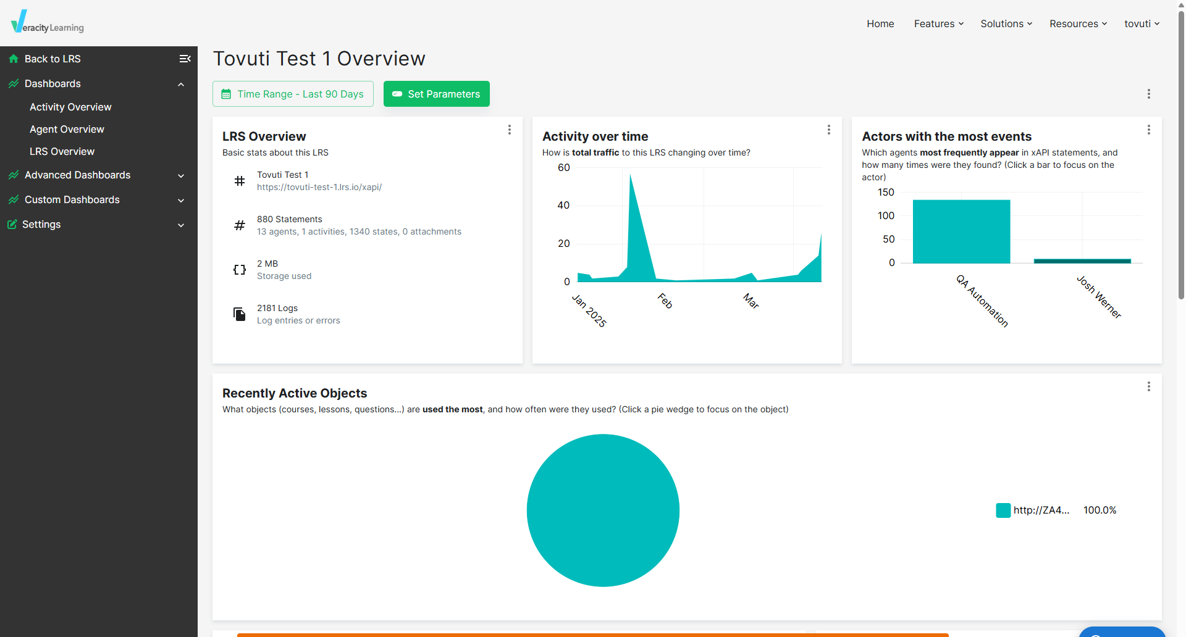Click the Set Parameters button
Screen dimensions: 1186x637
[x=437, y=94]
